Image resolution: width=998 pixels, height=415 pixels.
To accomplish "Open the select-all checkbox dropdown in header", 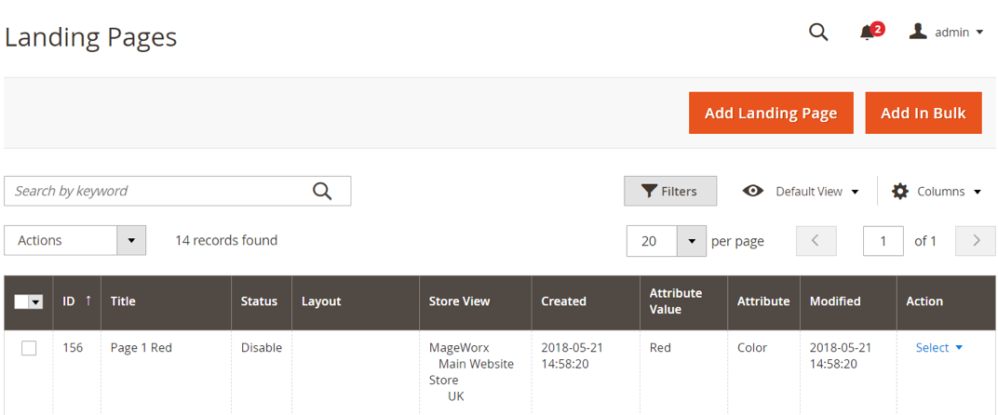I will (29, 302).
